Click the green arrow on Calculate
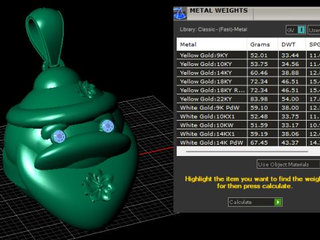The image size is (320, 240). point(278,202)
